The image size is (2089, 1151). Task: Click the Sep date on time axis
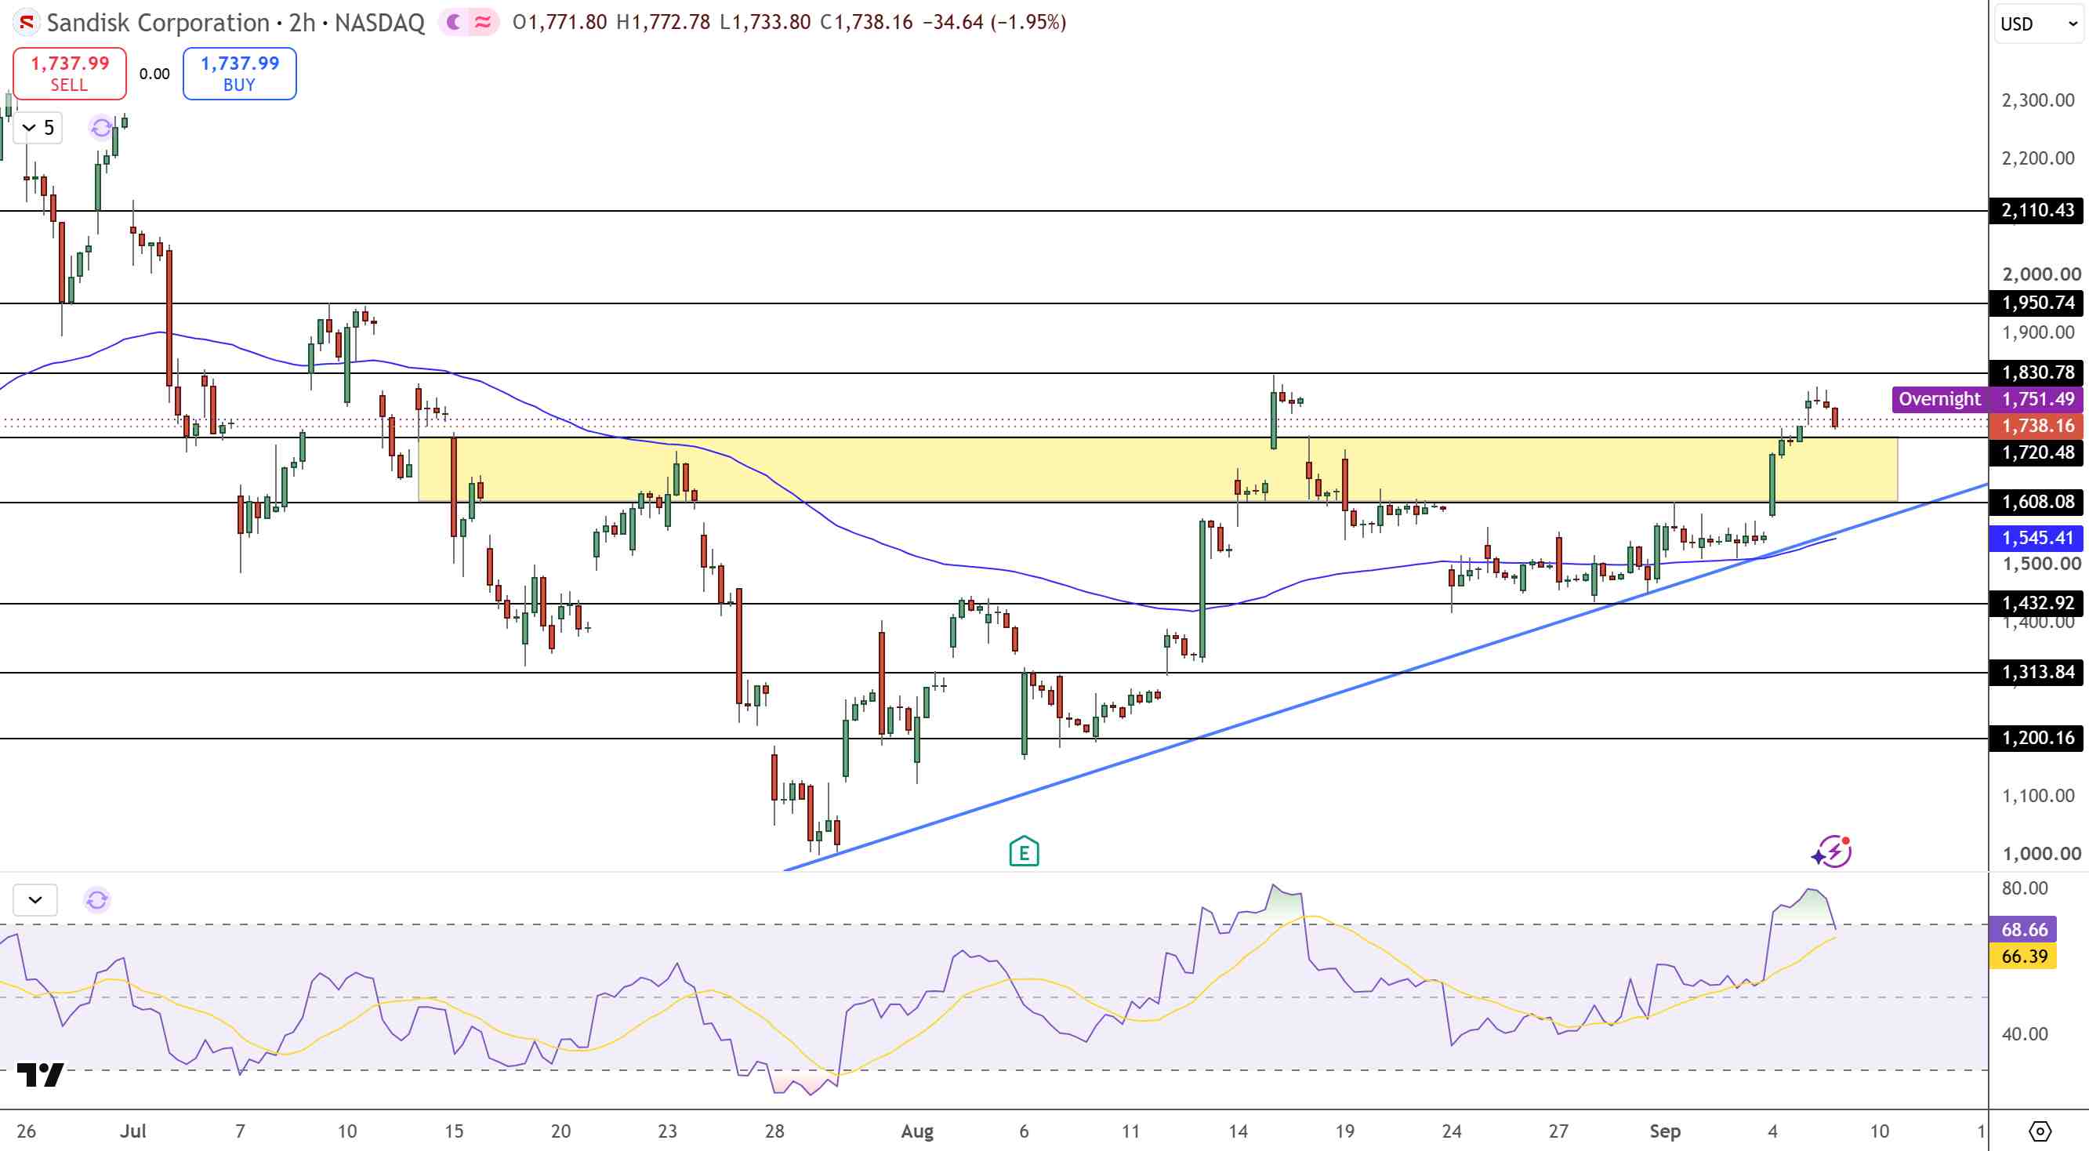1665,1131
